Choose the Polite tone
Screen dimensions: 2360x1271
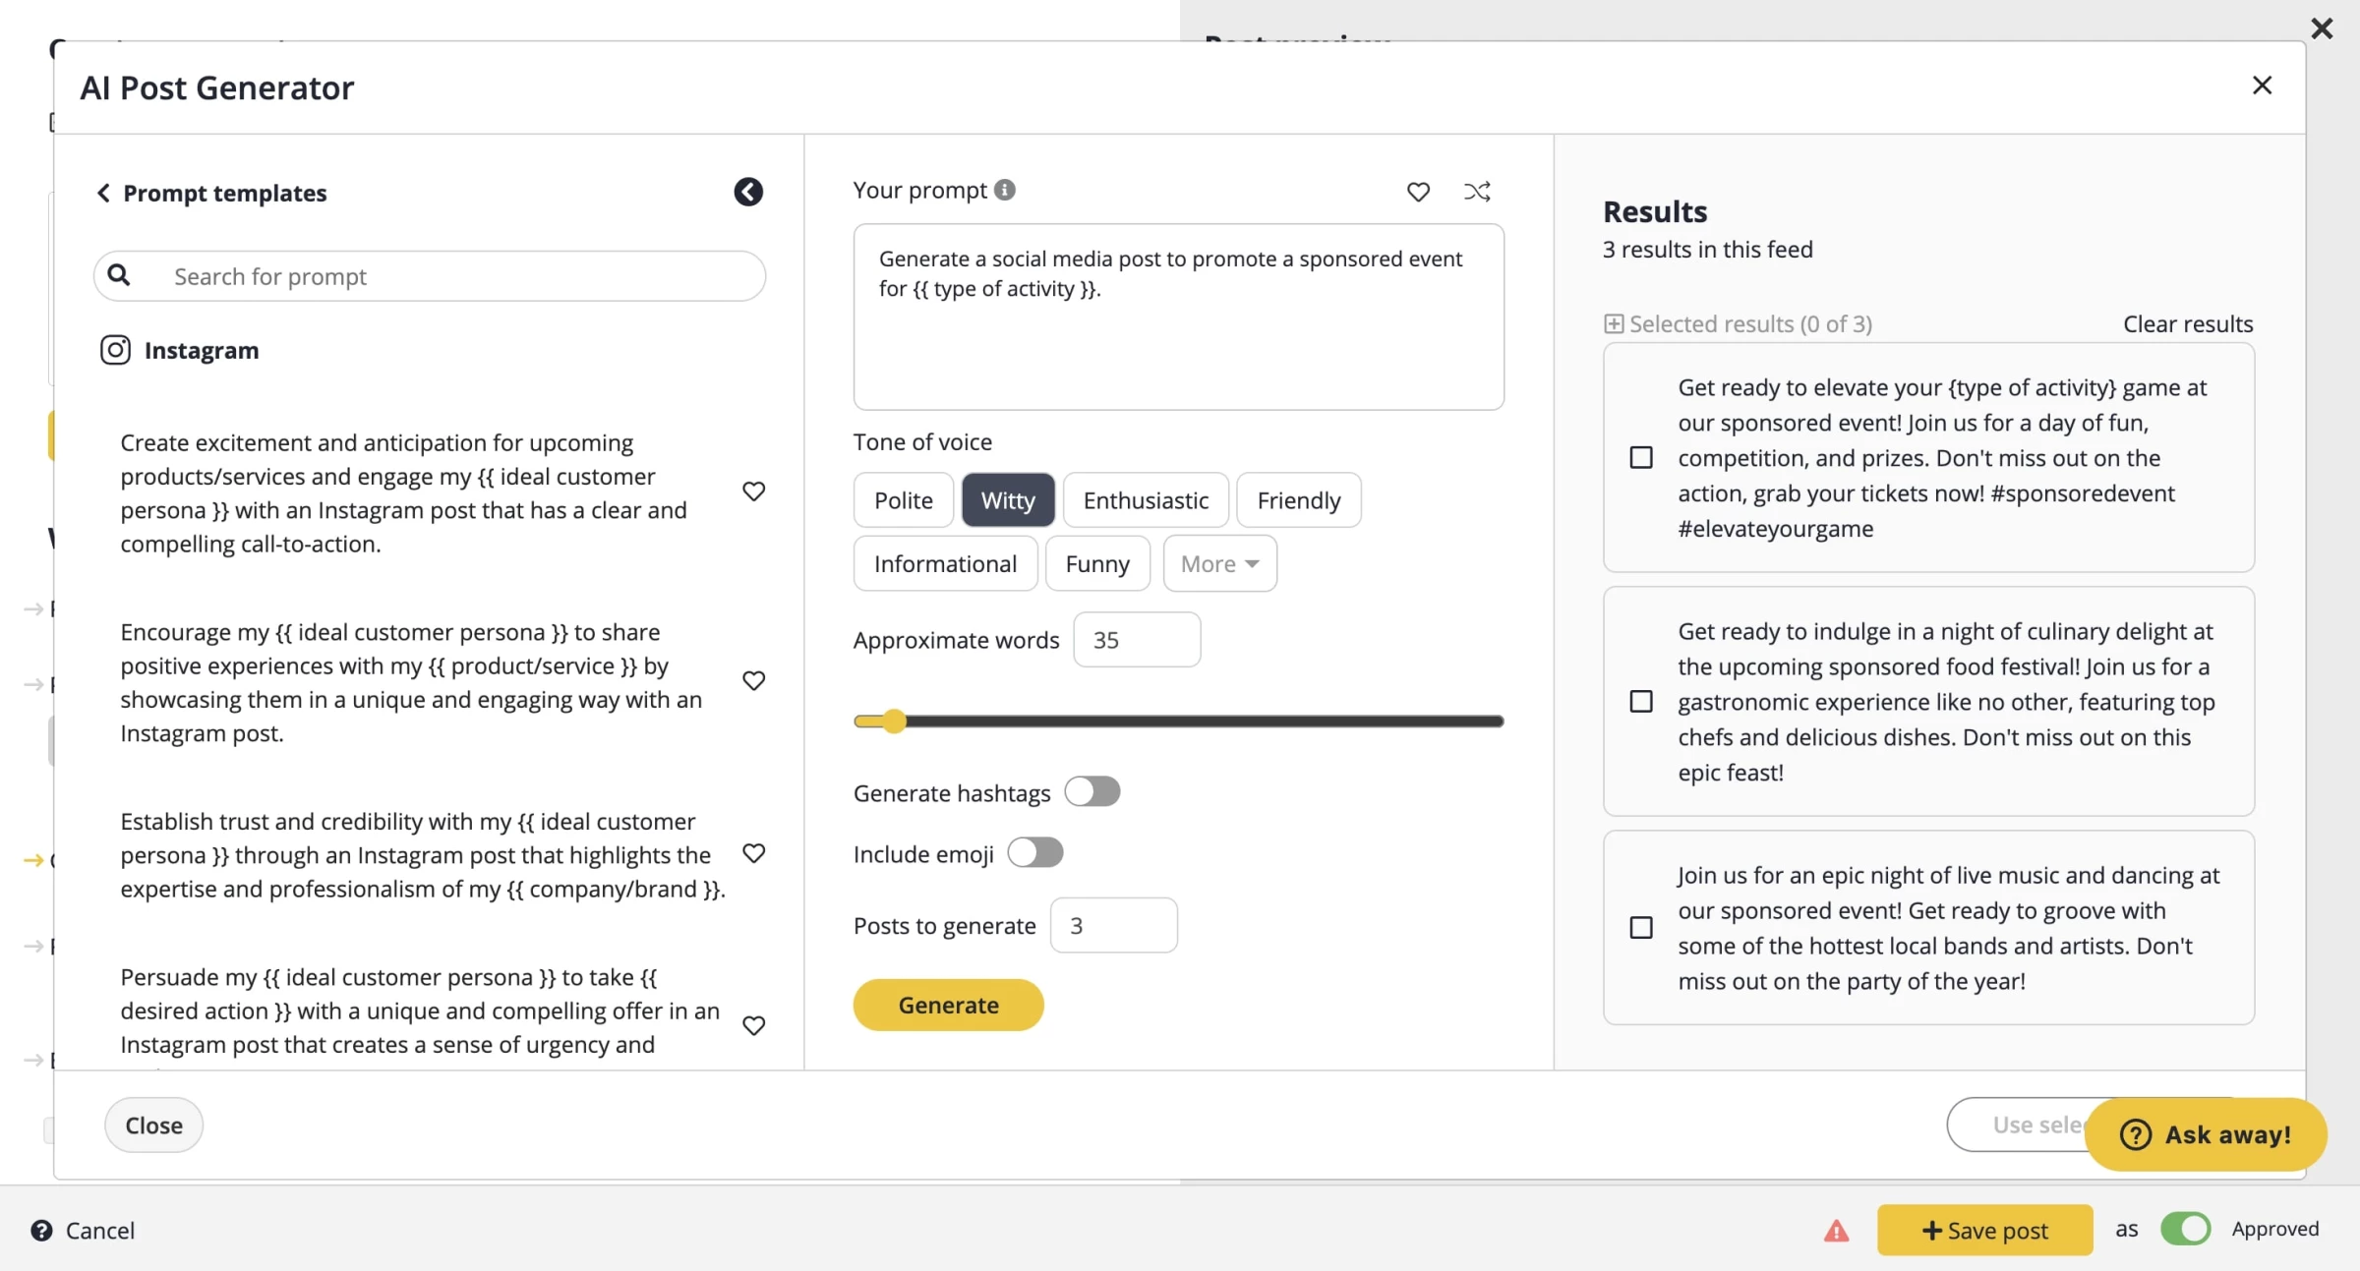tap(904, 500)
